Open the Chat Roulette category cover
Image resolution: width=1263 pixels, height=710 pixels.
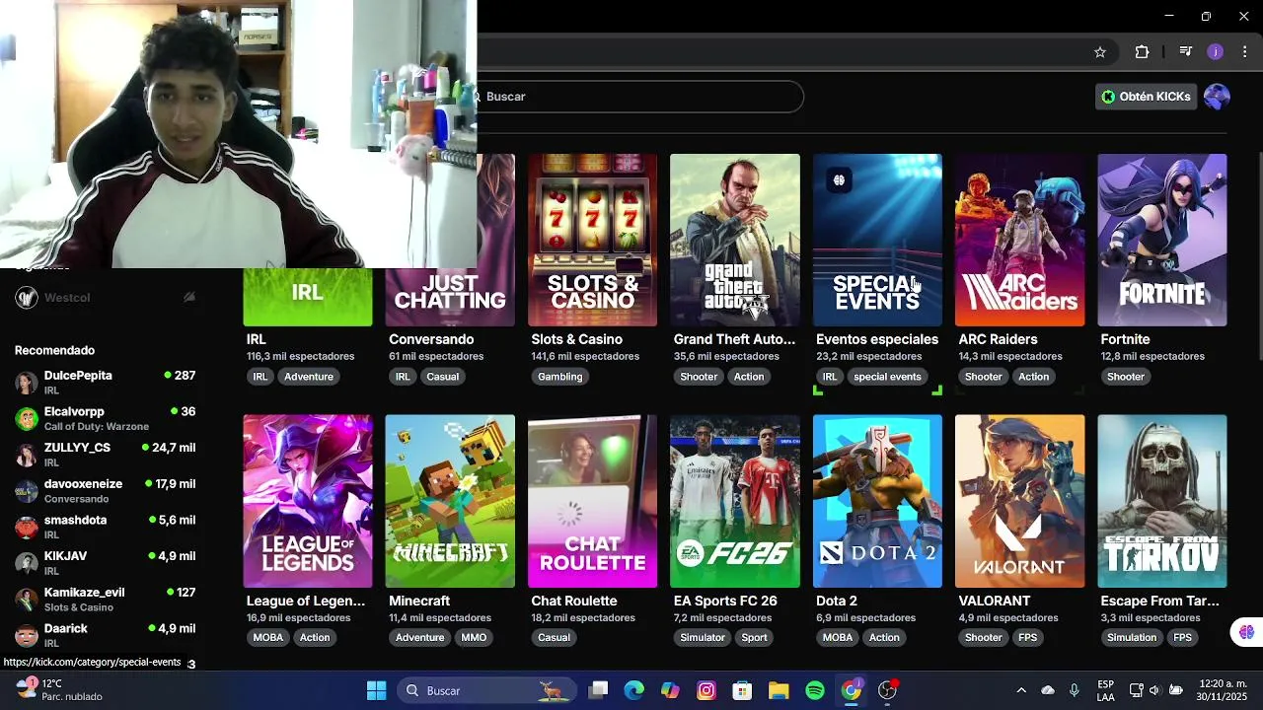tap(592, 501)
